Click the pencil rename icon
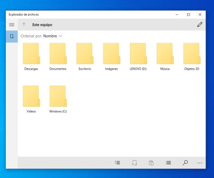Screen dimensions: 214x178 (200, 25)
